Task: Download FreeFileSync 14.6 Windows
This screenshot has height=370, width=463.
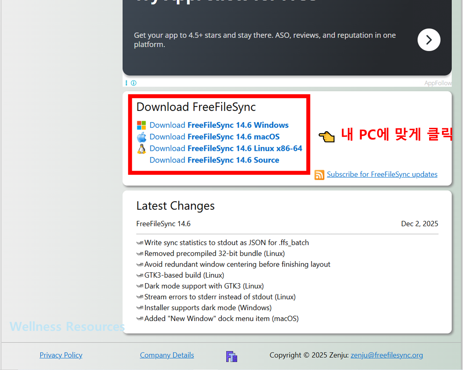Action: [219, 125]
